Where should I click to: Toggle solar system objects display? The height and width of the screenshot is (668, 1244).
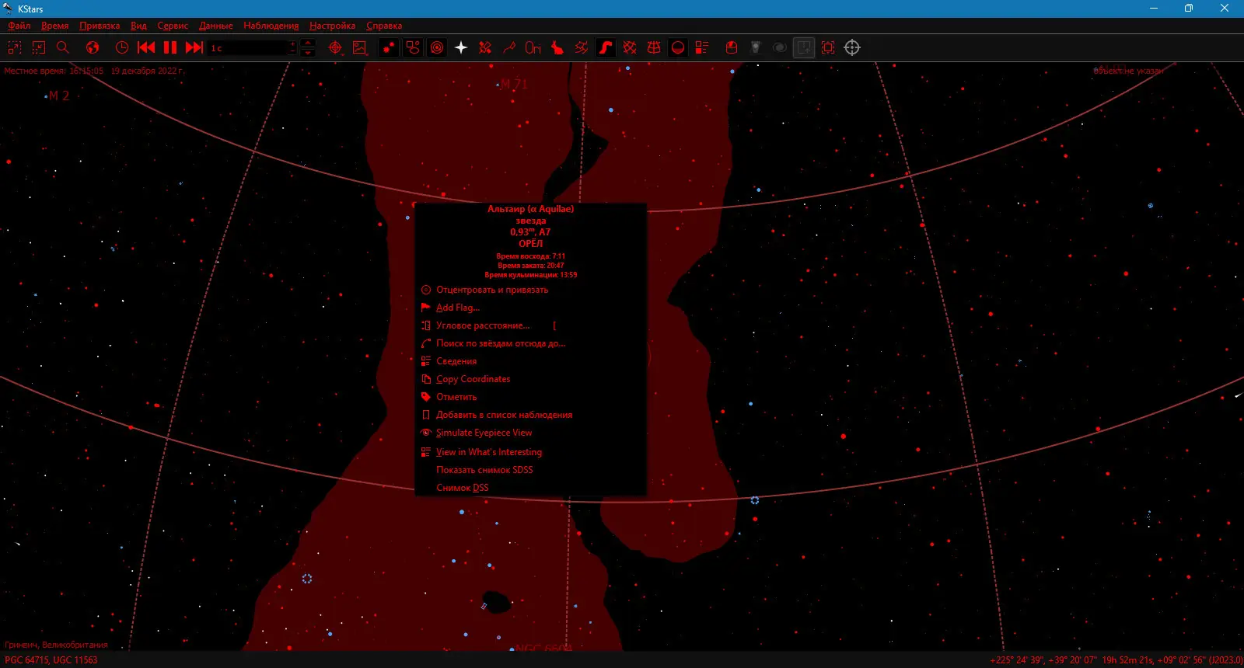[x=438, y=47]
